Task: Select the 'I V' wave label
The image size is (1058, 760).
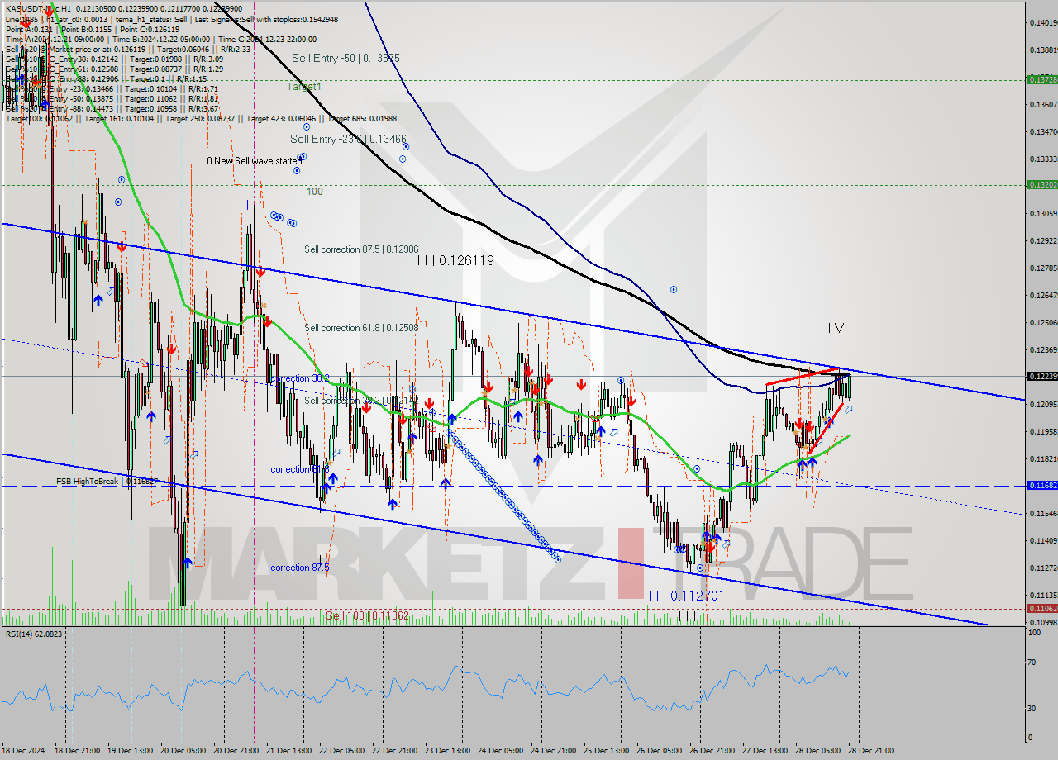Action: coord(836,328)
